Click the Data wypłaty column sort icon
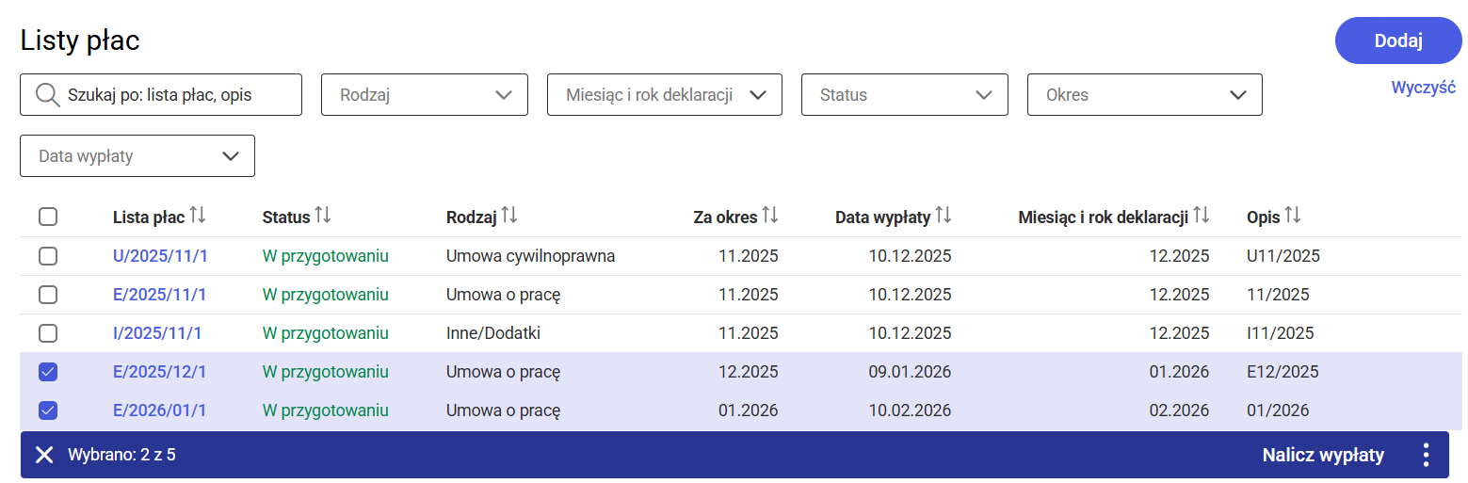The height and width of the screenshot is (483, 1468). click(x=944, y=217)
